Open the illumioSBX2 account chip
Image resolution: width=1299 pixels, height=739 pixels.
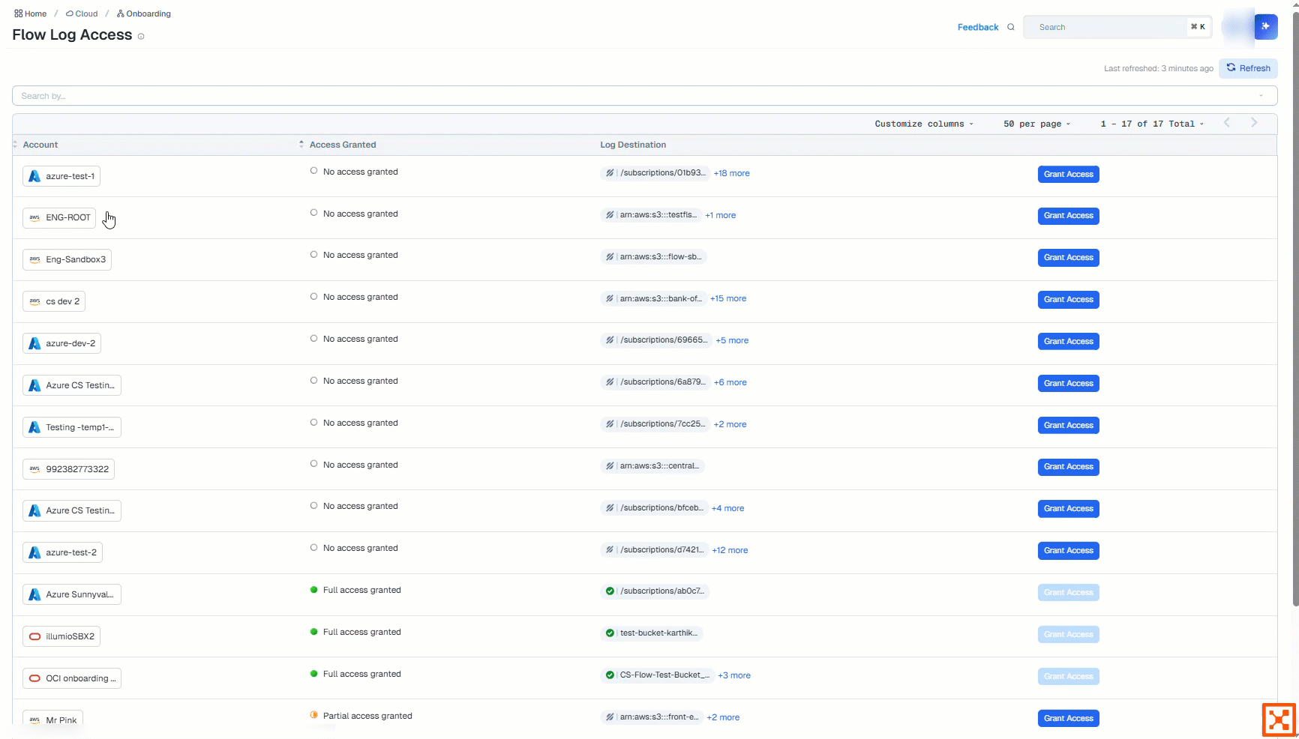(x=61, y=636)
